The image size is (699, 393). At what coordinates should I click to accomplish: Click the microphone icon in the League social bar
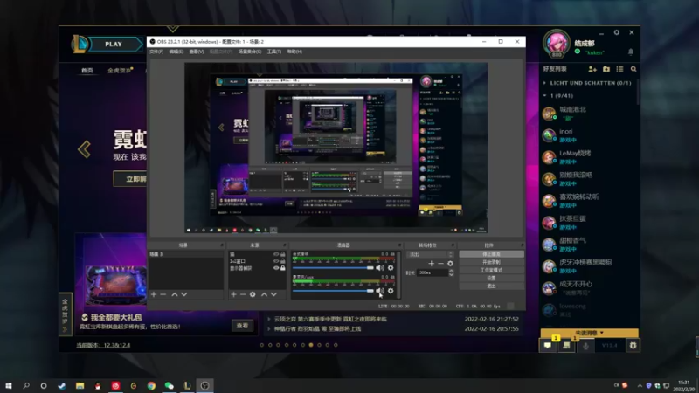pos(585,345)
